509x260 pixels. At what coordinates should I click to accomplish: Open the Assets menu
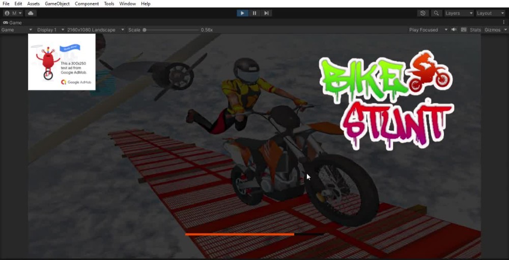34,4
